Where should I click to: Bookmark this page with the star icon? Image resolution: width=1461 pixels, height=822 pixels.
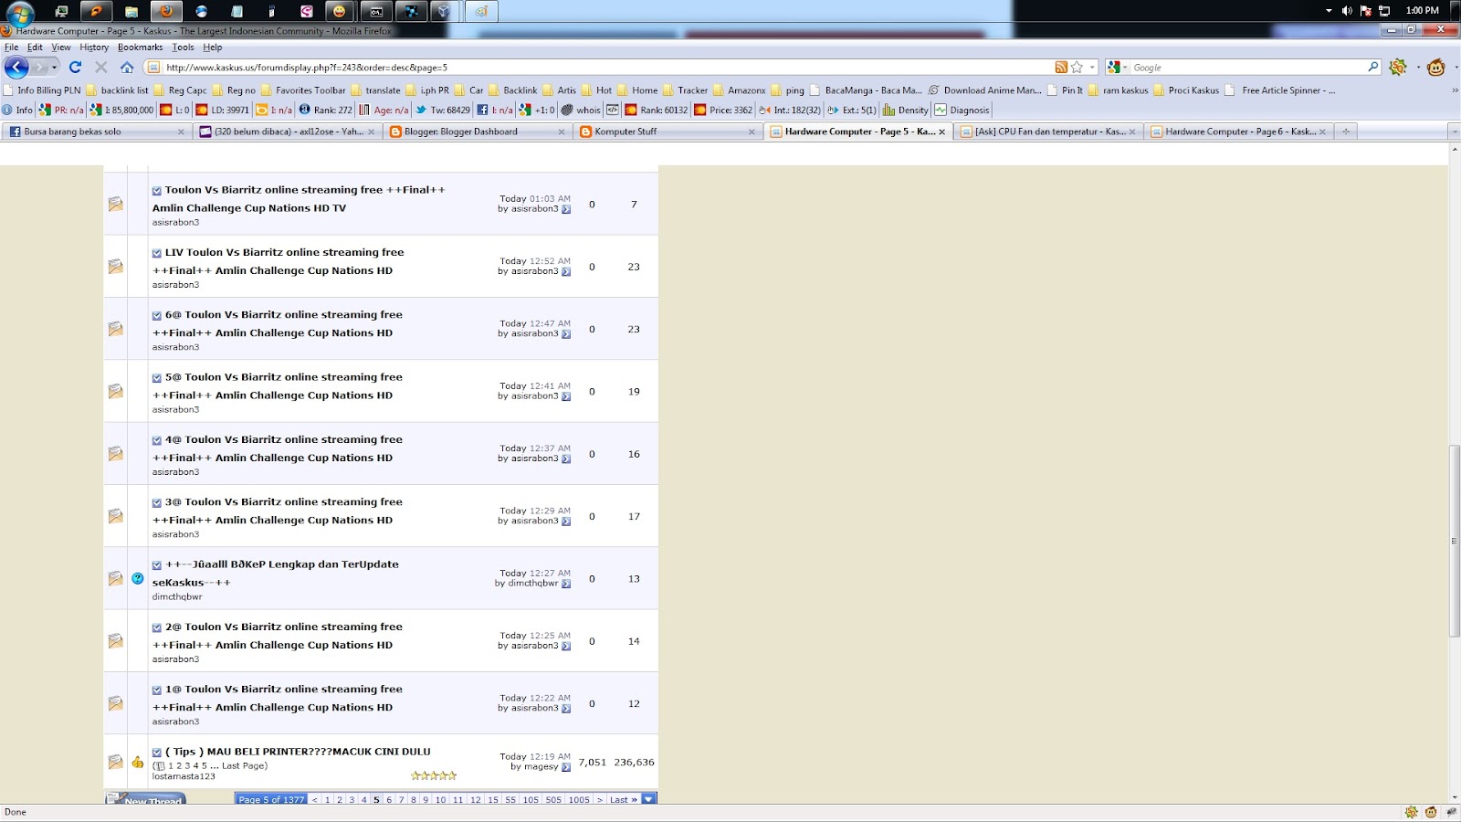(1077, 67)
